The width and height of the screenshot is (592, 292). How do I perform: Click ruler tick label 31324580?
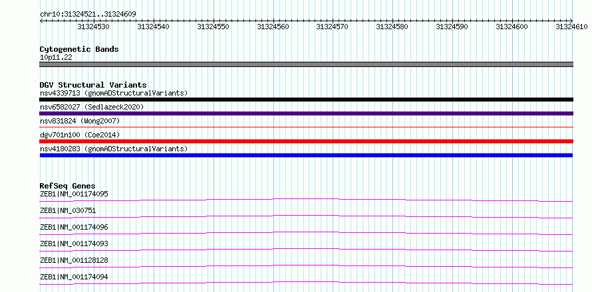pos(392,27)
